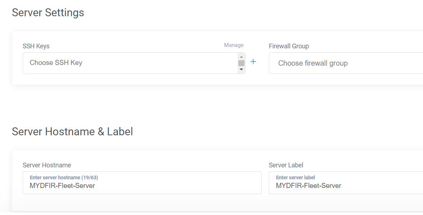Image resolution: width=423 pixels, height=215 pixels.
Task: Click the down arrow in SSH Keys list
Action: click(x=241, y=70)
